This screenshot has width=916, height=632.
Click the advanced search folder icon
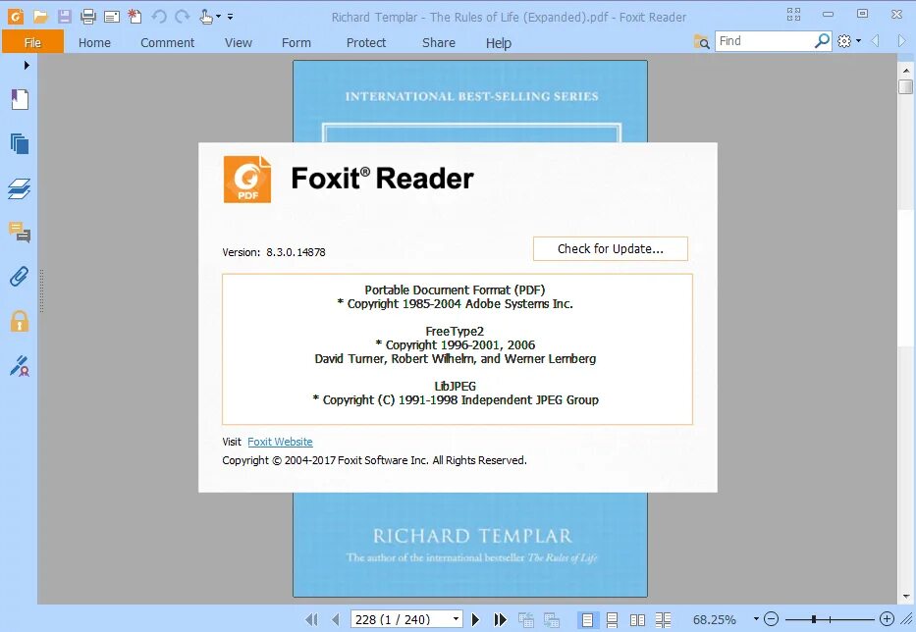702,41
